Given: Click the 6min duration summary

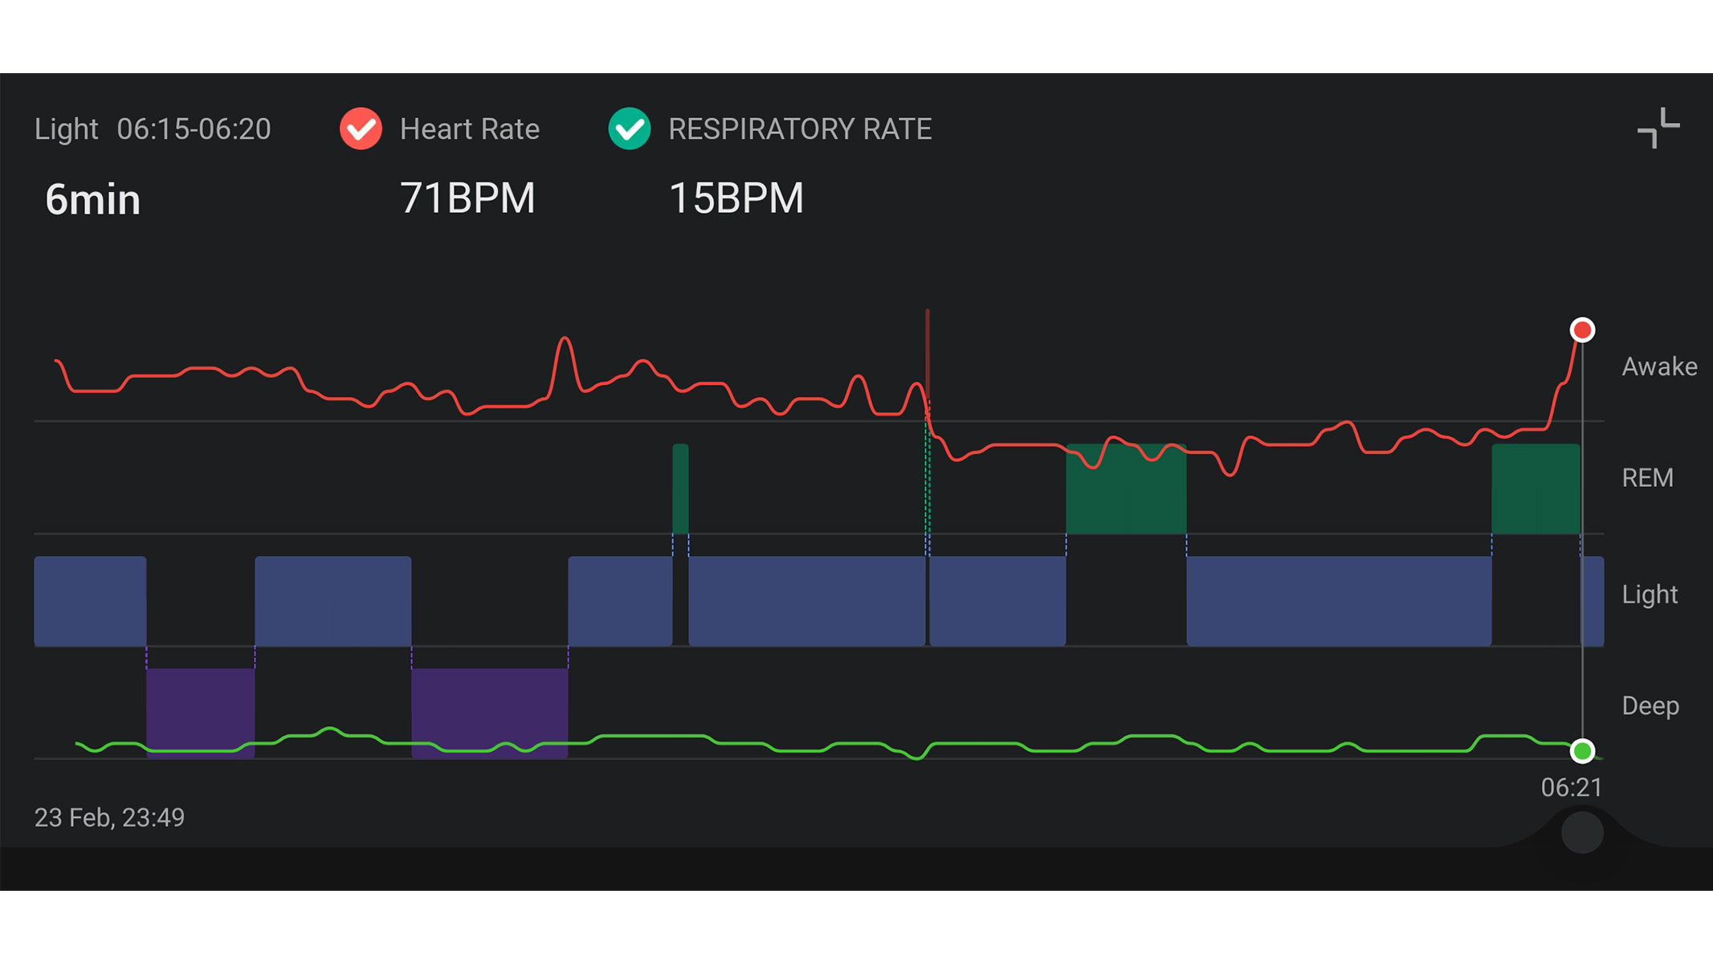Looking at the screenshot, I should click(x=92, y=199).
